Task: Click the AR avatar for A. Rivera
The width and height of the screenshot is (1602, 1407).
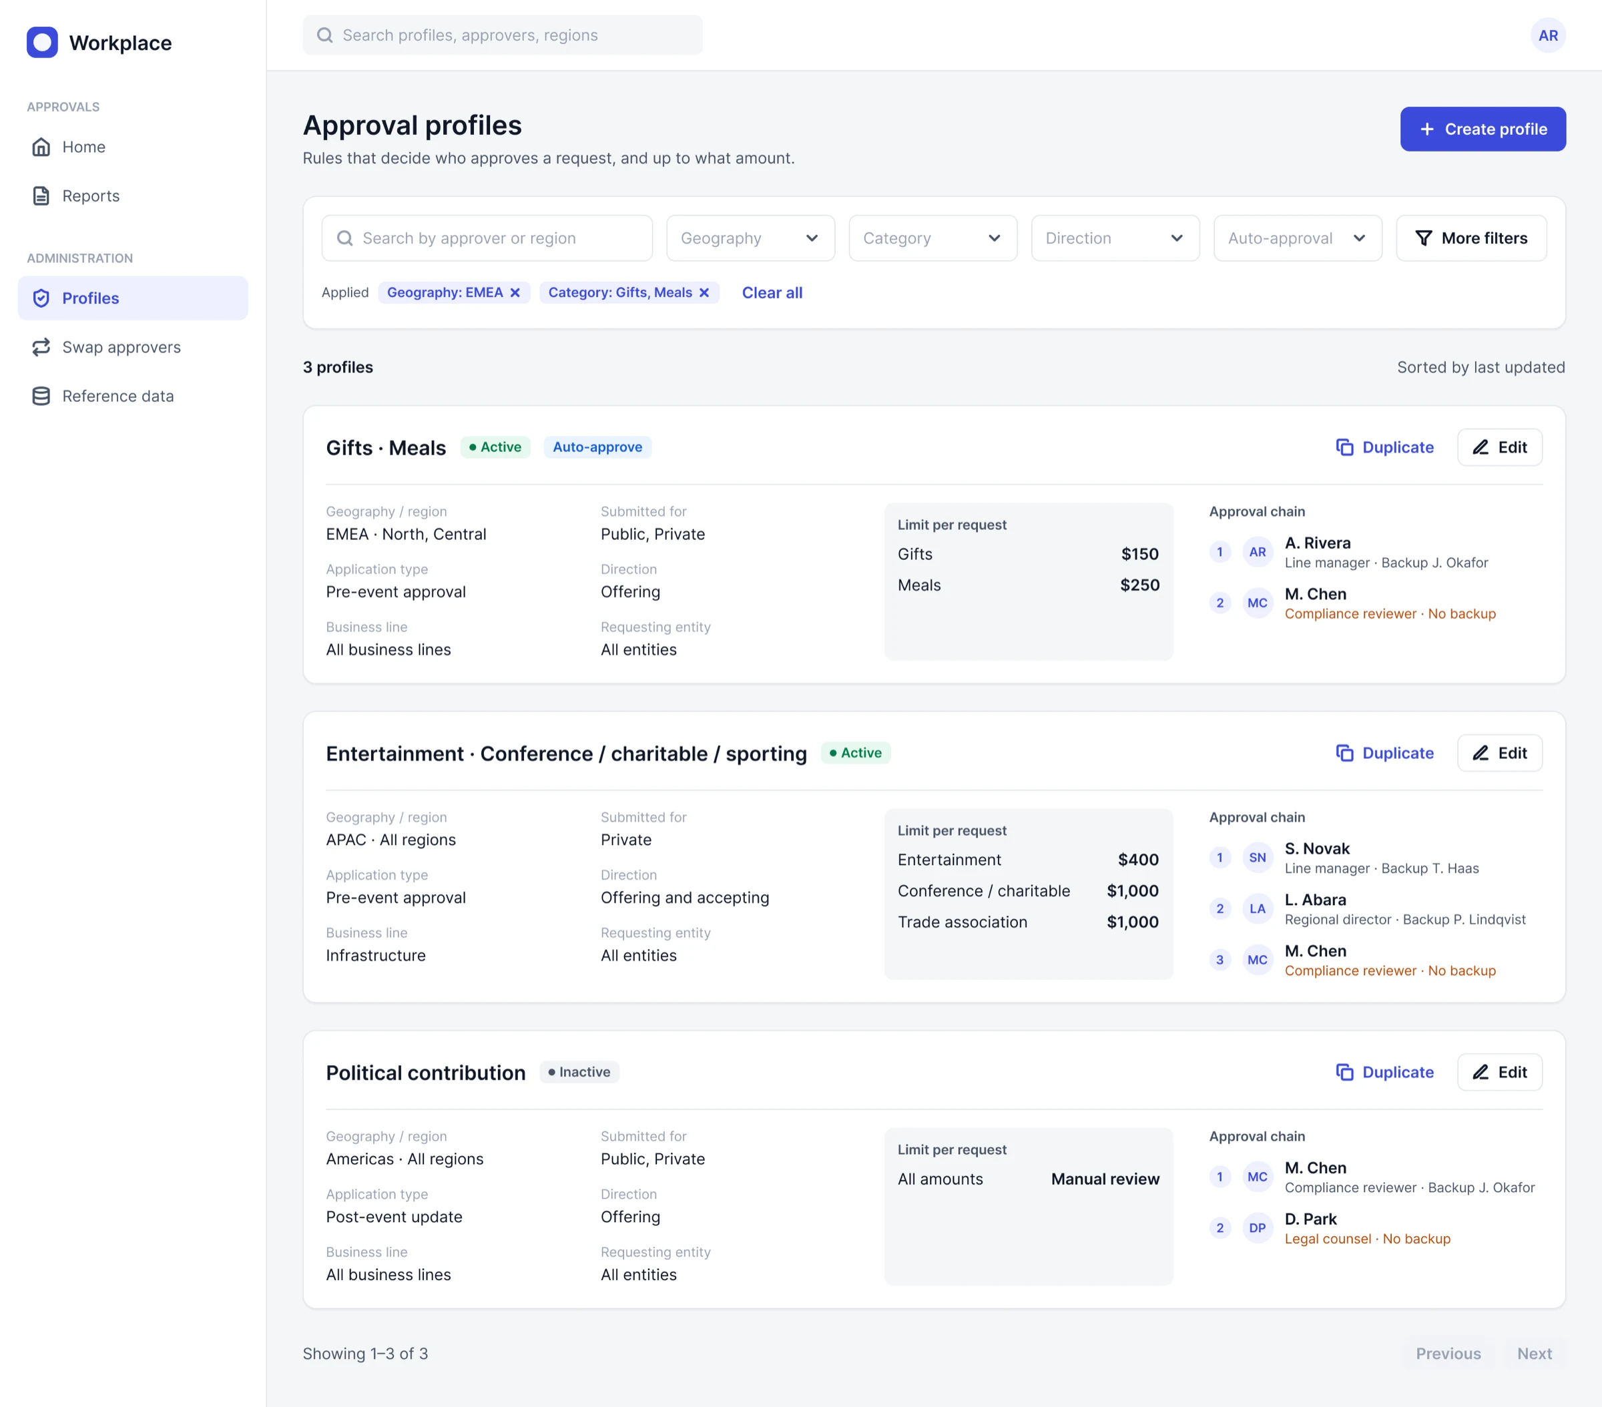Action: click(x=1258, y=552)
